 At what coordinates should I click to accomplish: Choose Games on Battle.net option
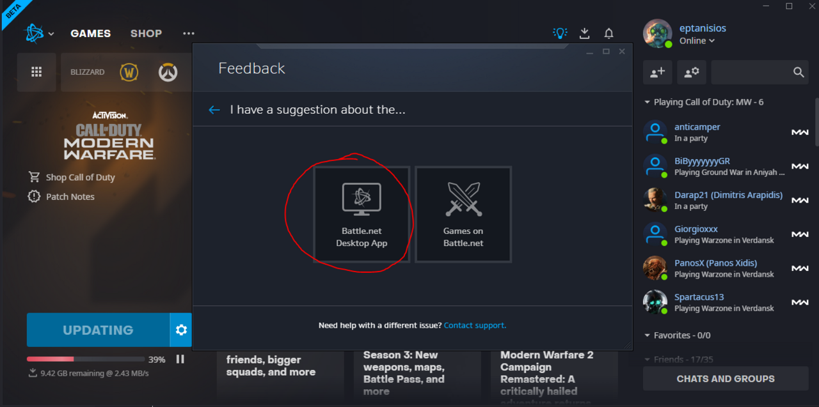click(x=463, y=215)
